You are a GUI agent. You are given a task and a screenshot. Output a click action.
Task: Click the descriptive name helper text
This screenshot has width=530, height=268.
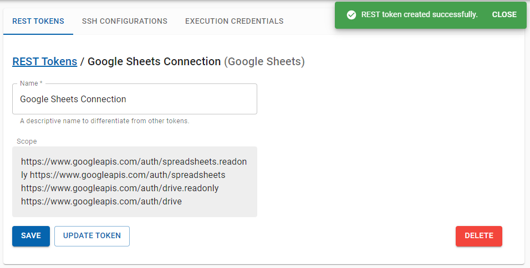pyautogui.click(x=104, y=121)
